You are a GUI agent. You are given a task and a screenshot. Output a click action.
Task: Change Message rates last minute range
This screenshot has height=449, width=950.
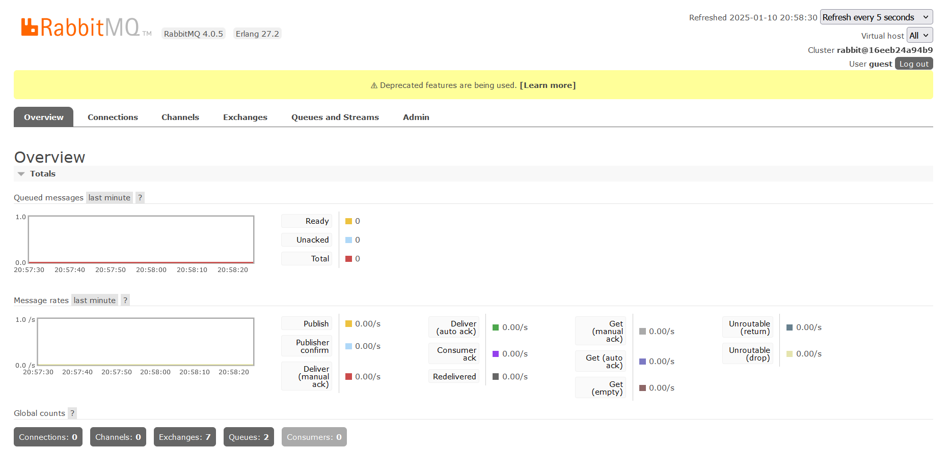click(x=95, y=301)
